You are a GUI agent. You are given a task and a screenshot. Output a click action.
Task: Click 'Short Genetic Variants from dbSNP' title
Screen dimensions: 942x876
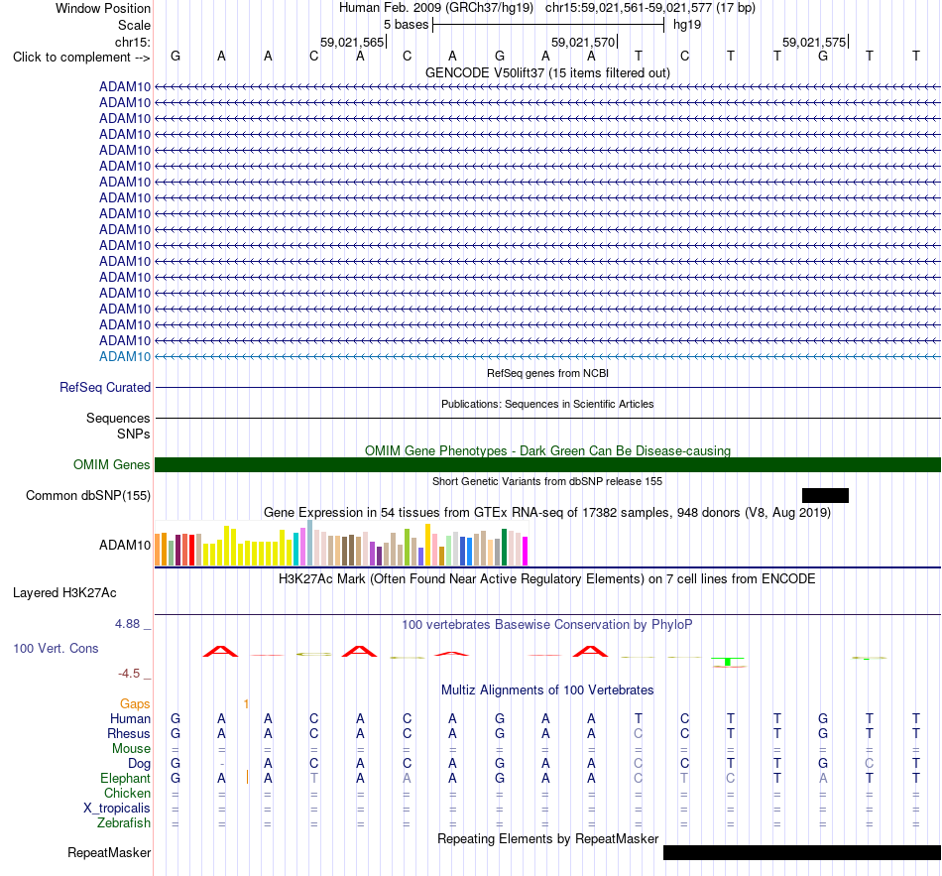click(547, 481)
